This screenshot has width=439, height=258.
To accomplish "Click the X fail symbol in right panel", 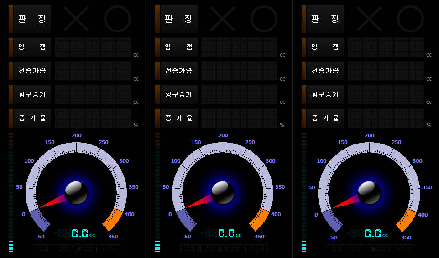I will click(369, 19).
